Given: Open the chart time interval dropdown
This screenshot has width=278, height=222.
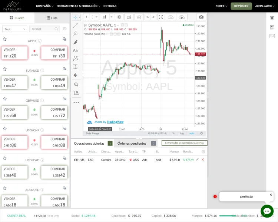Looking at the screenshot, I should [96, 17].
